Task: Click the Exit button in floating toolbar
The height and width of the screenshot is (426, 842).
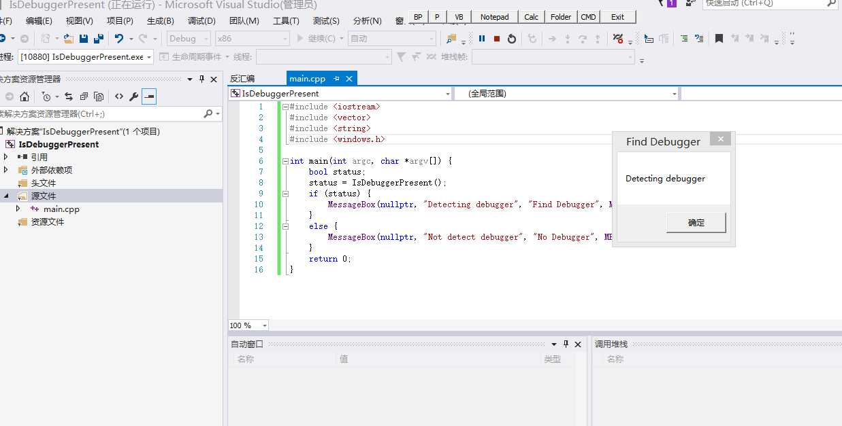Action: [617, 17]
